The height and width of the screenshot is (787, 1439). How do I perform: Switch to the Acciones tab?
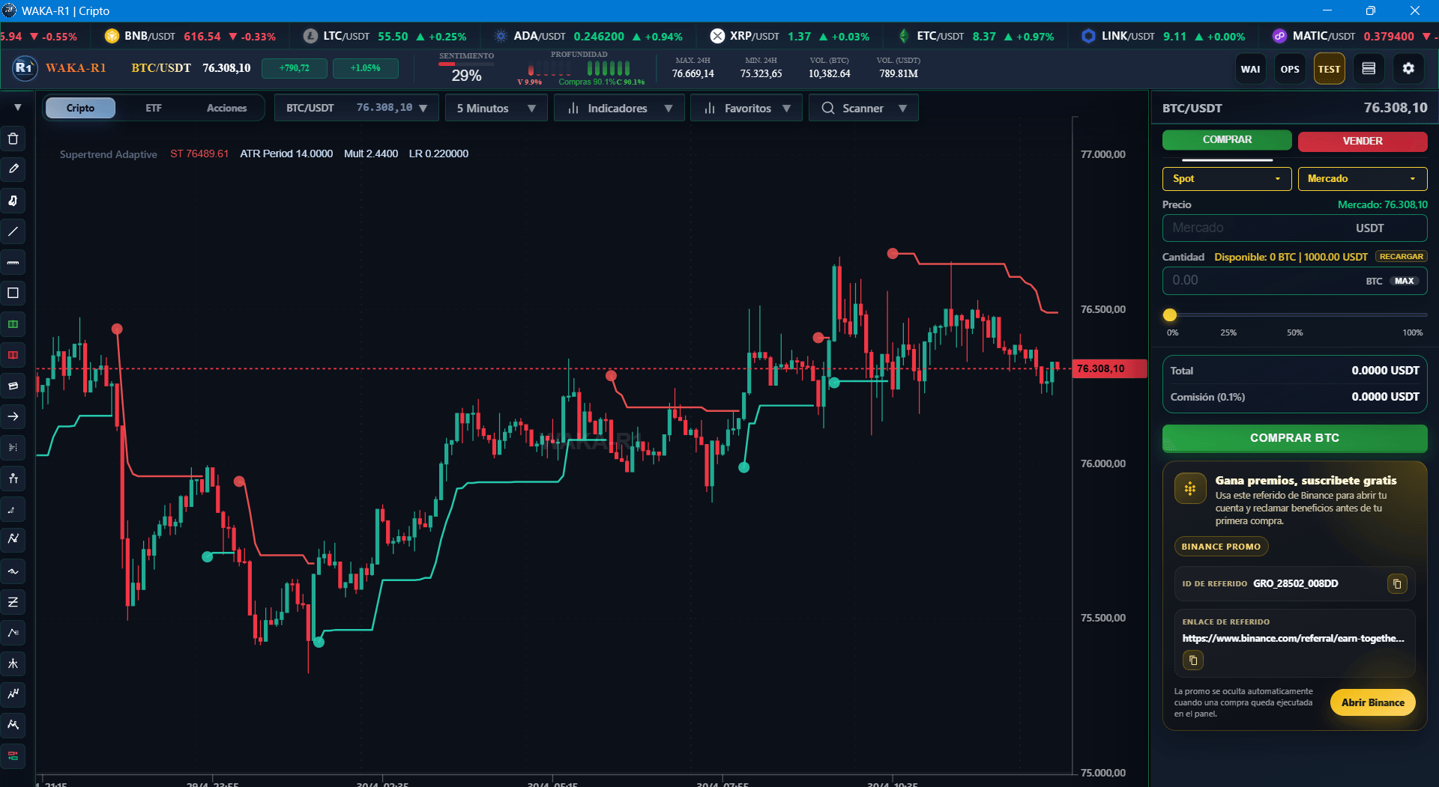tap(226, 108)
